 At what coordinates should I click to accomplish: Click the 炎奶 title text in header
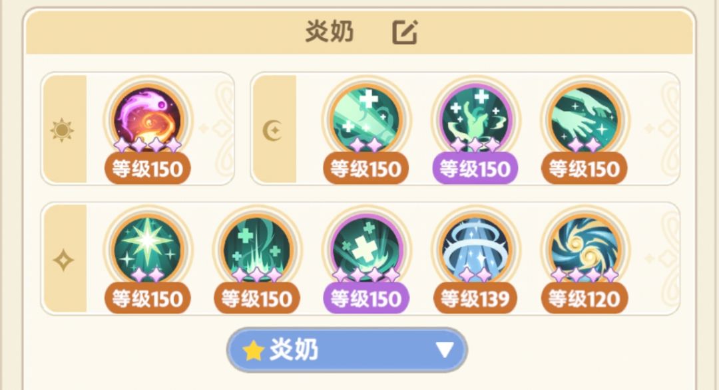[x=330, y=32]
